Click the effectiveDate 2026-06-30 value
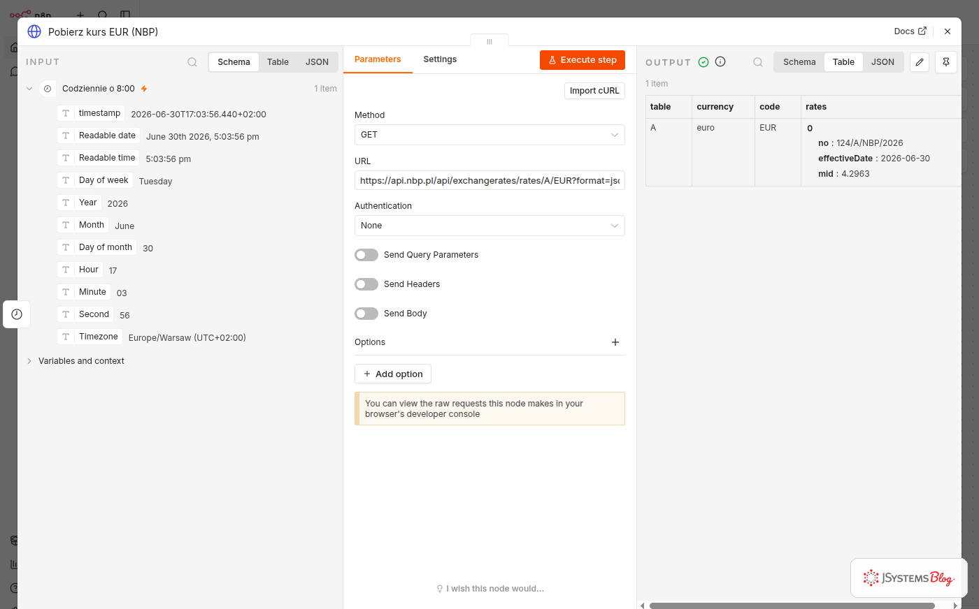 [x=906, y=159]
